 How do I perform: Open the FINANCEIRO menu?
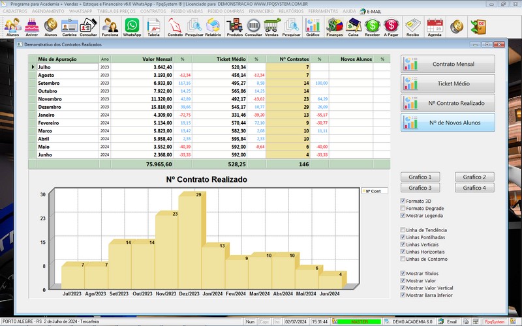pos(262,11)
